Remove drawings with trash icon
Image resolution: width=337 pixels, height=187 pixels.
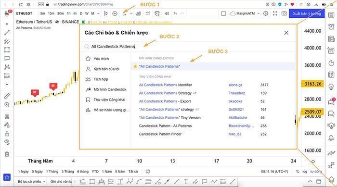pos(7,154)
